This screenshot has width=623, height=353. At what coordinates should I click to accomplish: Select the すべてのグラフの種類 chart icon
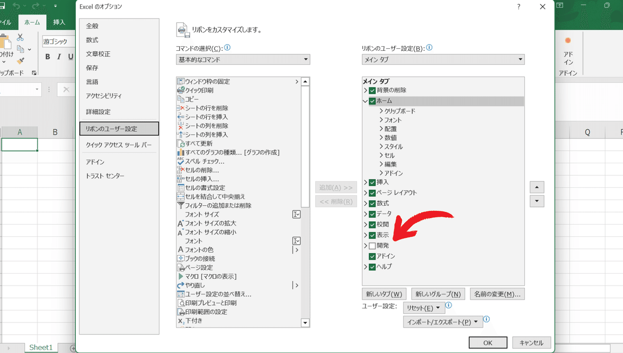[x=181, y=152]
